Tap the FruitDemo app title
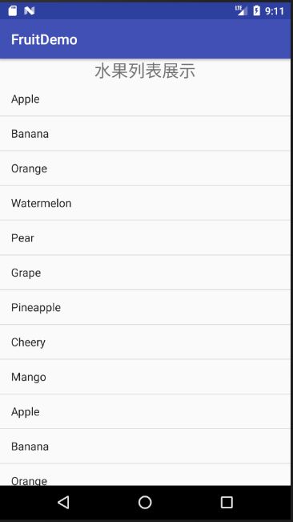The width and height of the screenshot is (293, 522). [x=44, y=39]
